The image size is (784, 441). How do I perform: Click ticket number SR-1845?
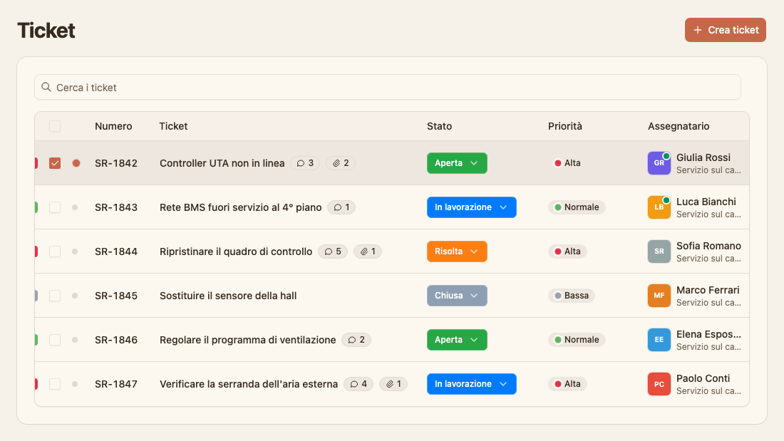pos(116,296)
